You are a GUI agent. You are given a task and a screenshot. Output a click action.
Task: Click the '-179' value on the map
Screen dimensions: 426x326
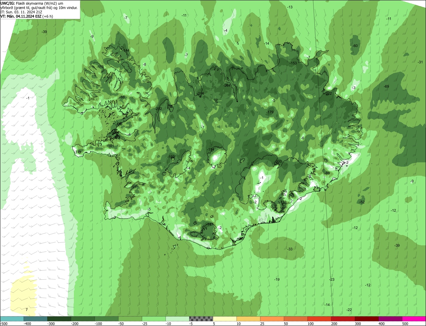[x=270, y=112]
